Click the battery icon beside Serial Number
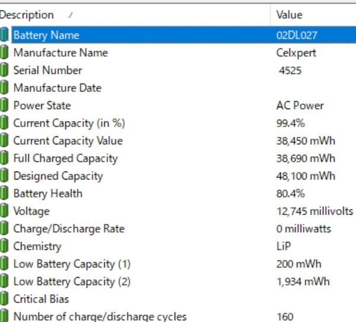The image size is (356, 322). (x=4, y=70)
